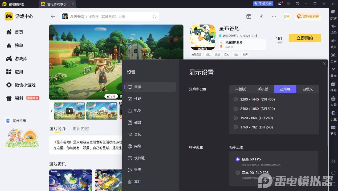Click the download icon in header
Viewport: 338px width, 191px height.
pos(261,16)
